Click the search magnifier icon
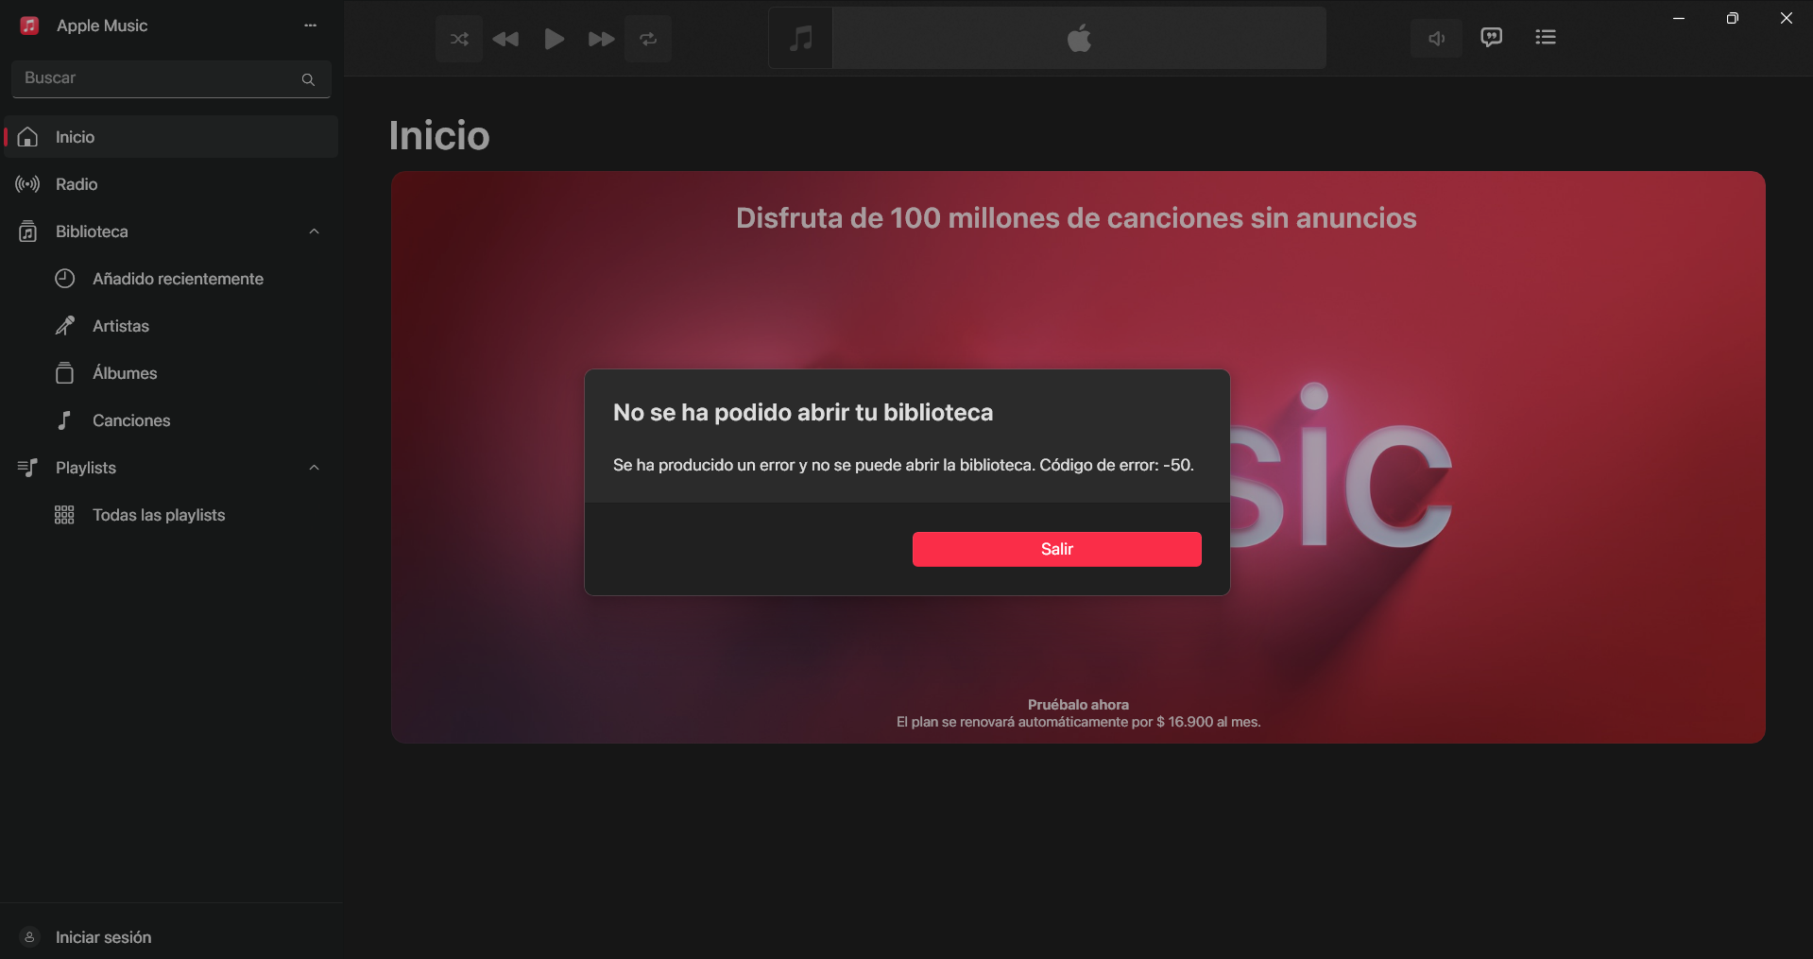The width and height of the screenshot is (1813, 959). (x=308, y=79)
